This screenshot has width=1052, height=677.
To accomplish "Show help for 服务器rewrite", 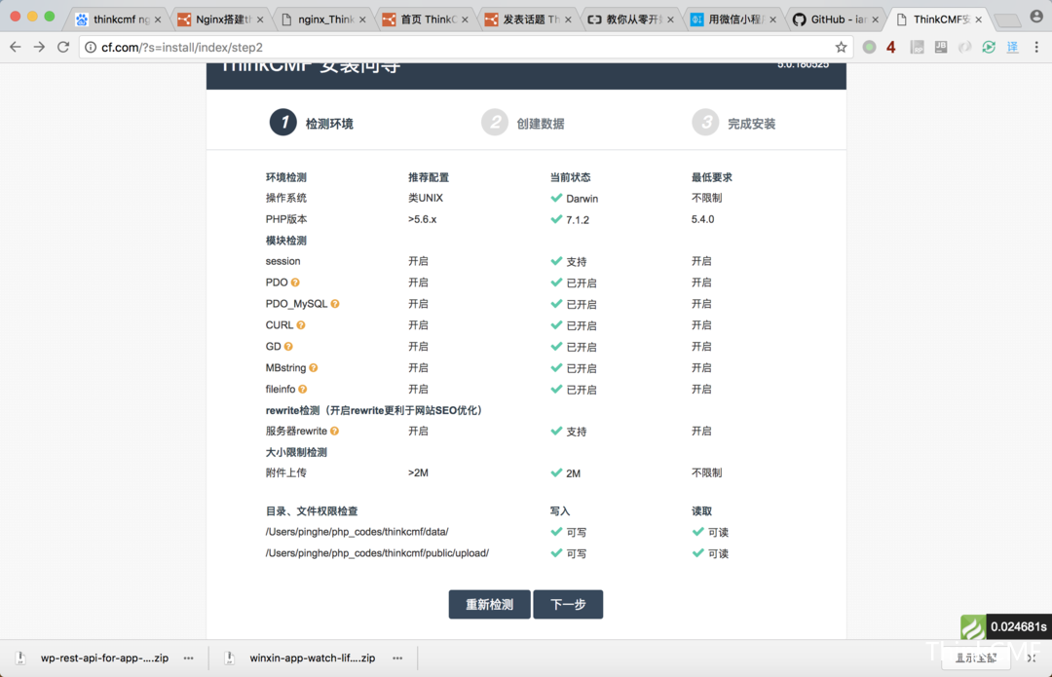I will point(334,431).
